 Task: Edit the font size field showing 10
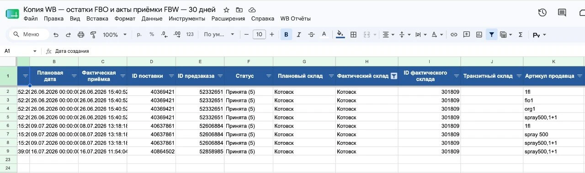pos(259,34)
